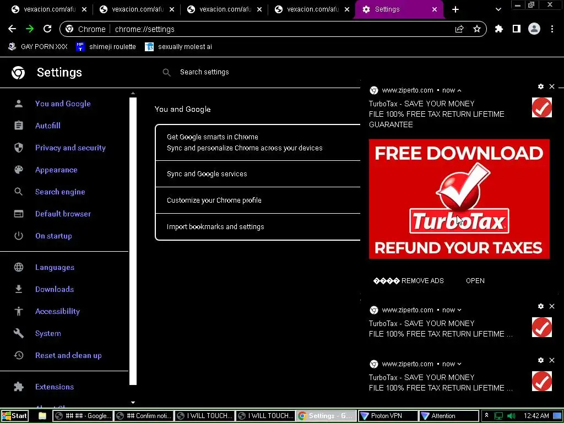Open a new tab with the plus button

pyautogui.click(x=455, y=9)
